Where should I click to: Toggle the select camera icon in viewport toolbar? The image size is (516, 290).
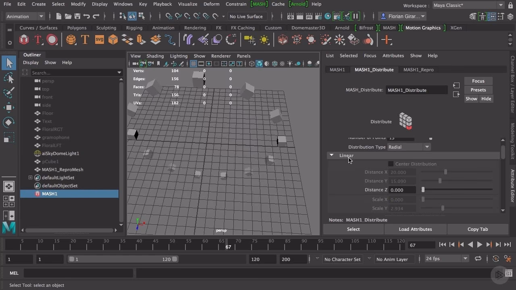[135, 64]
